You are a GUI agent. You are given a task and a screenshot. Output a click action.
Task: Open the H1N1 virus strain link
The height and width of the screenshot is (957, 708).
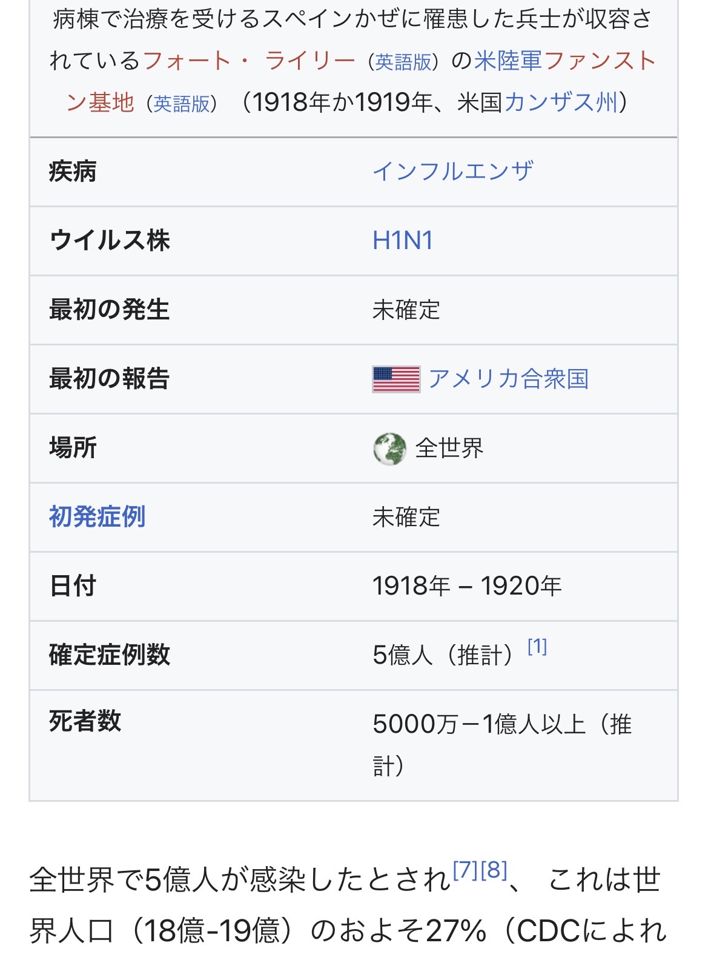coord(403,241)
